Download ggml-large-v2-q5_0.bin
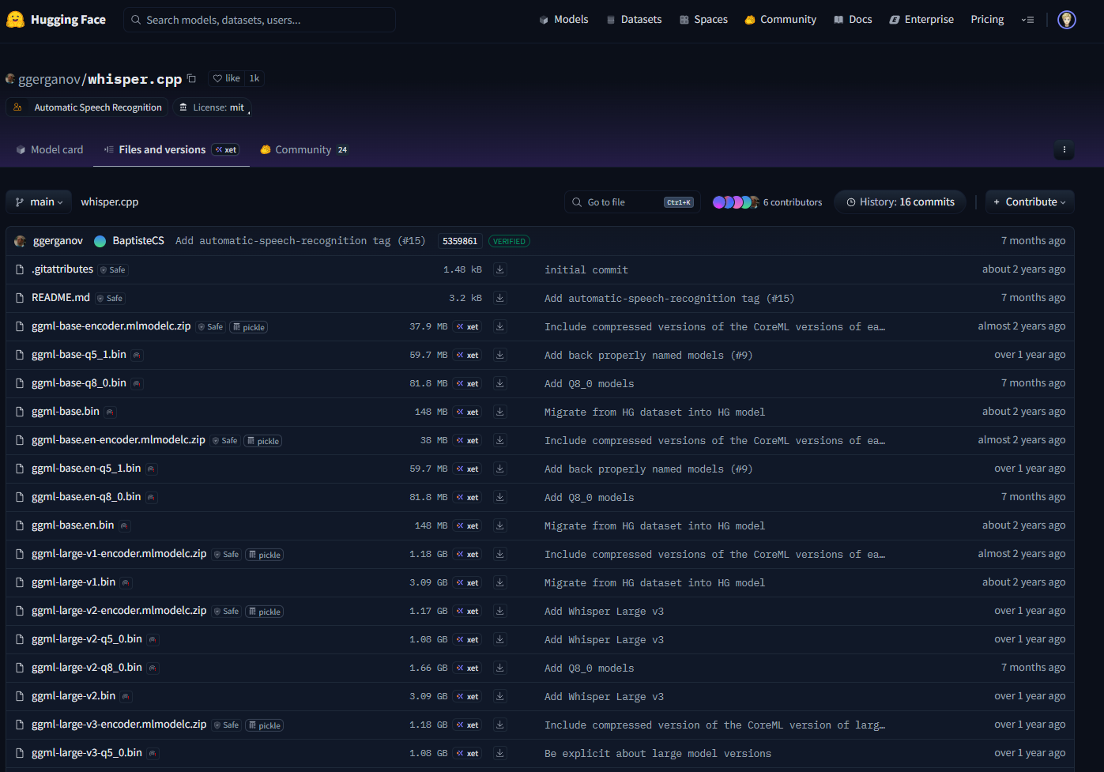The height and width of the screenshot is (772, 1104). pos(500,639)
